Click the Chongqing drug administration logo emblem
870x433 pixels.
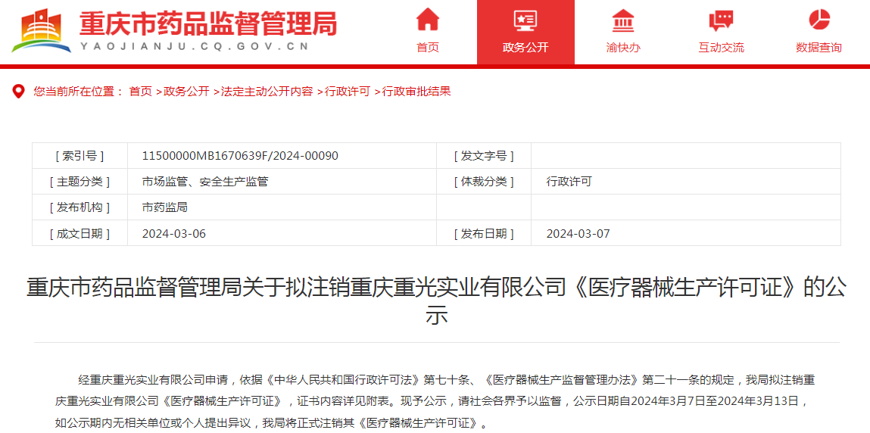42,30
